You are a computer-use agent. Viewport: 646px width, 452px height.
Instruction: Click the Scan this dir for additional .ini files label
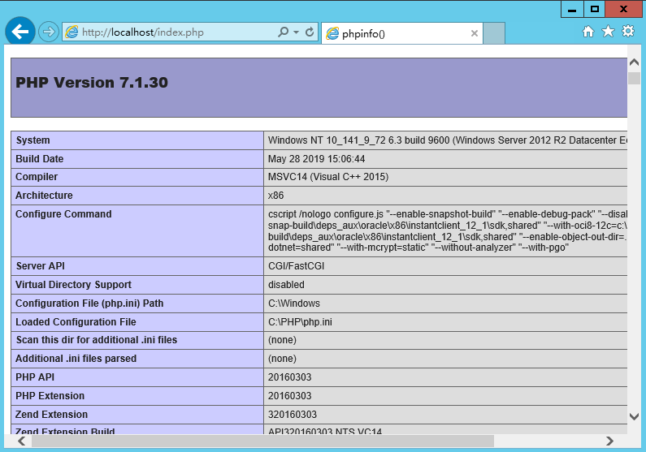(x=97, y=340)
